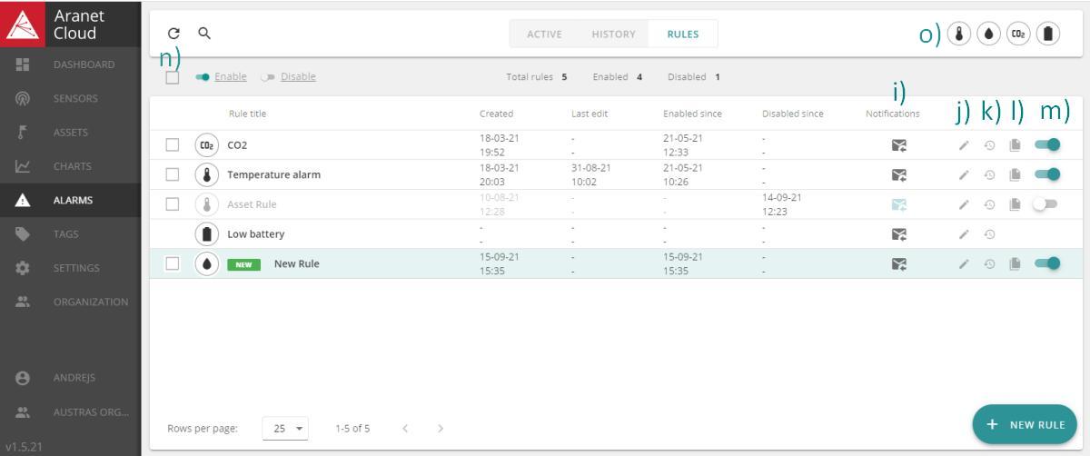View history icon for New Rule

[x=989, y=263]
